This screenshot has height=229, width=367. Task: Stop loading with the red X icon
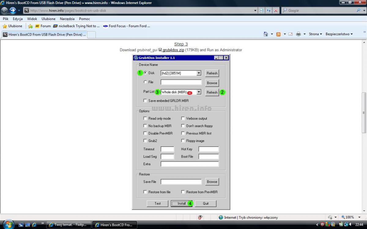(276, 10)
